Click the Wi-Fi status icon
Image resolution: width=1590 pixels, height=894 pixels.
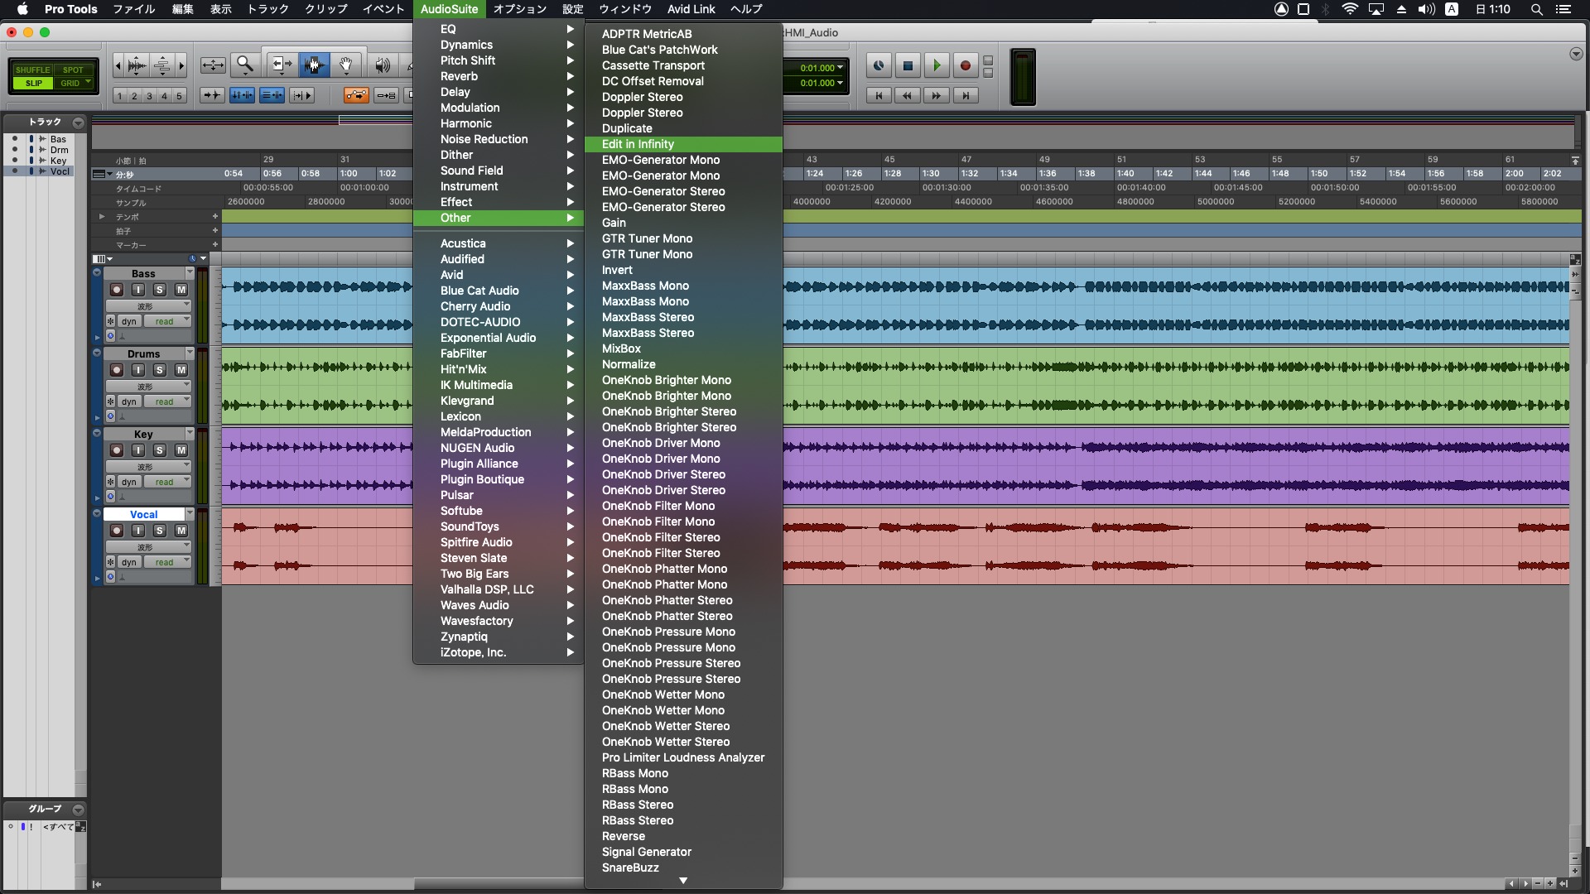1350,9
